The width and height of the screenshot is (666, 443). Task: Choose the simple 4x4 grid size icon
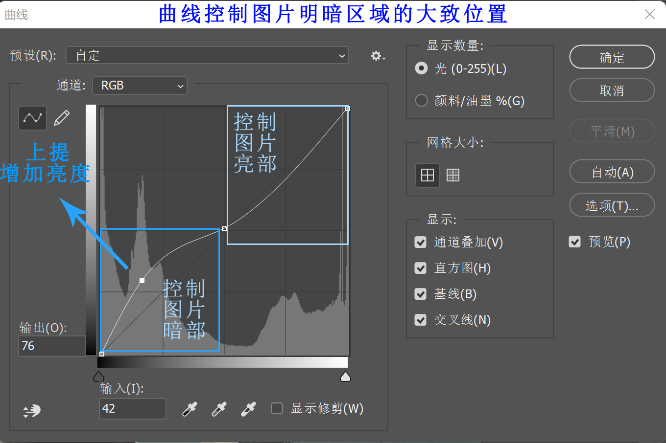pos(428,175)
